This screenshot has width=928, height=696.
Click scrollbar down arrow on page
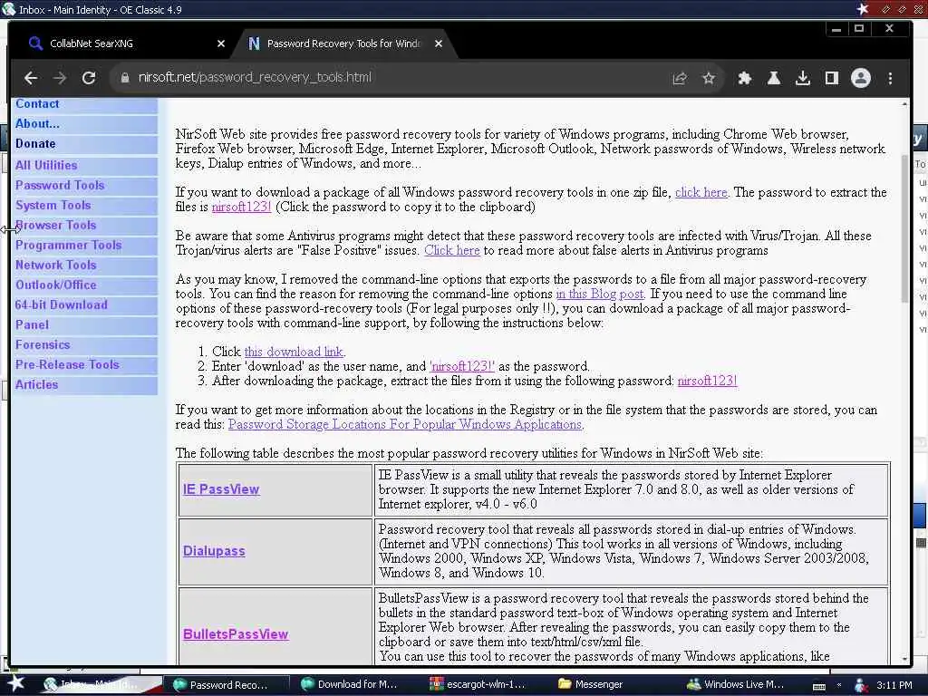pos(904,658)
